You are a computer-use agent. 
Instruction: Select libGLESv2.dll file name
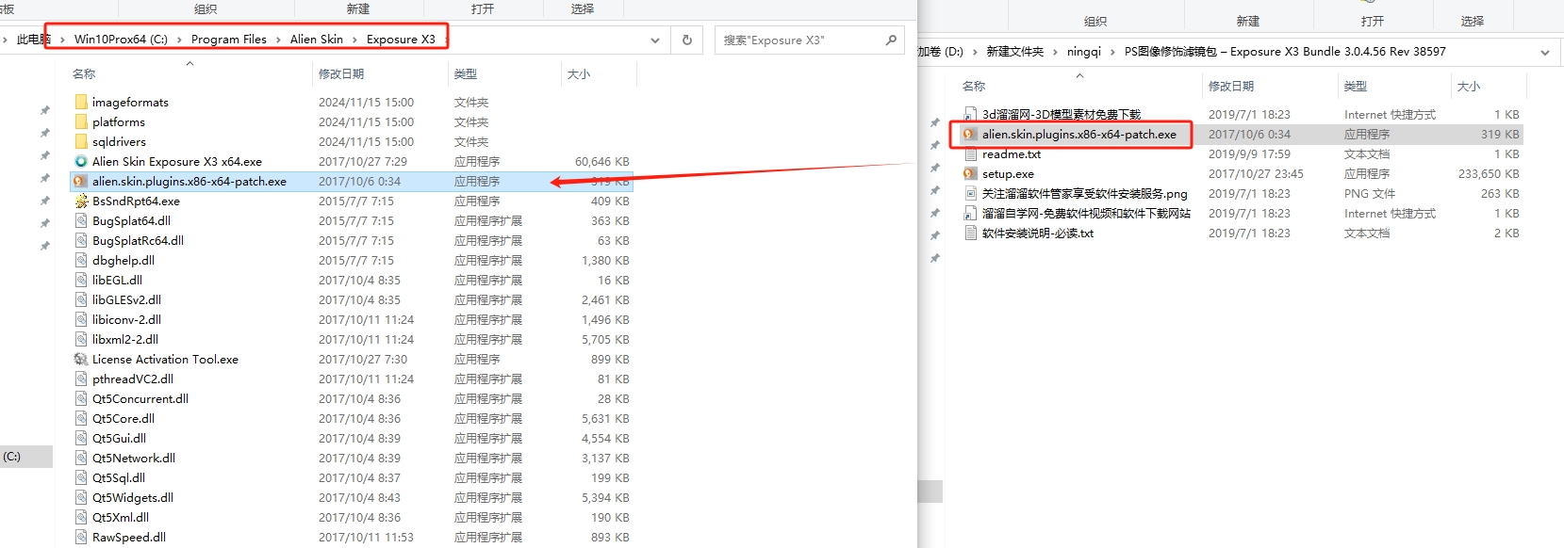coord(127,299)
